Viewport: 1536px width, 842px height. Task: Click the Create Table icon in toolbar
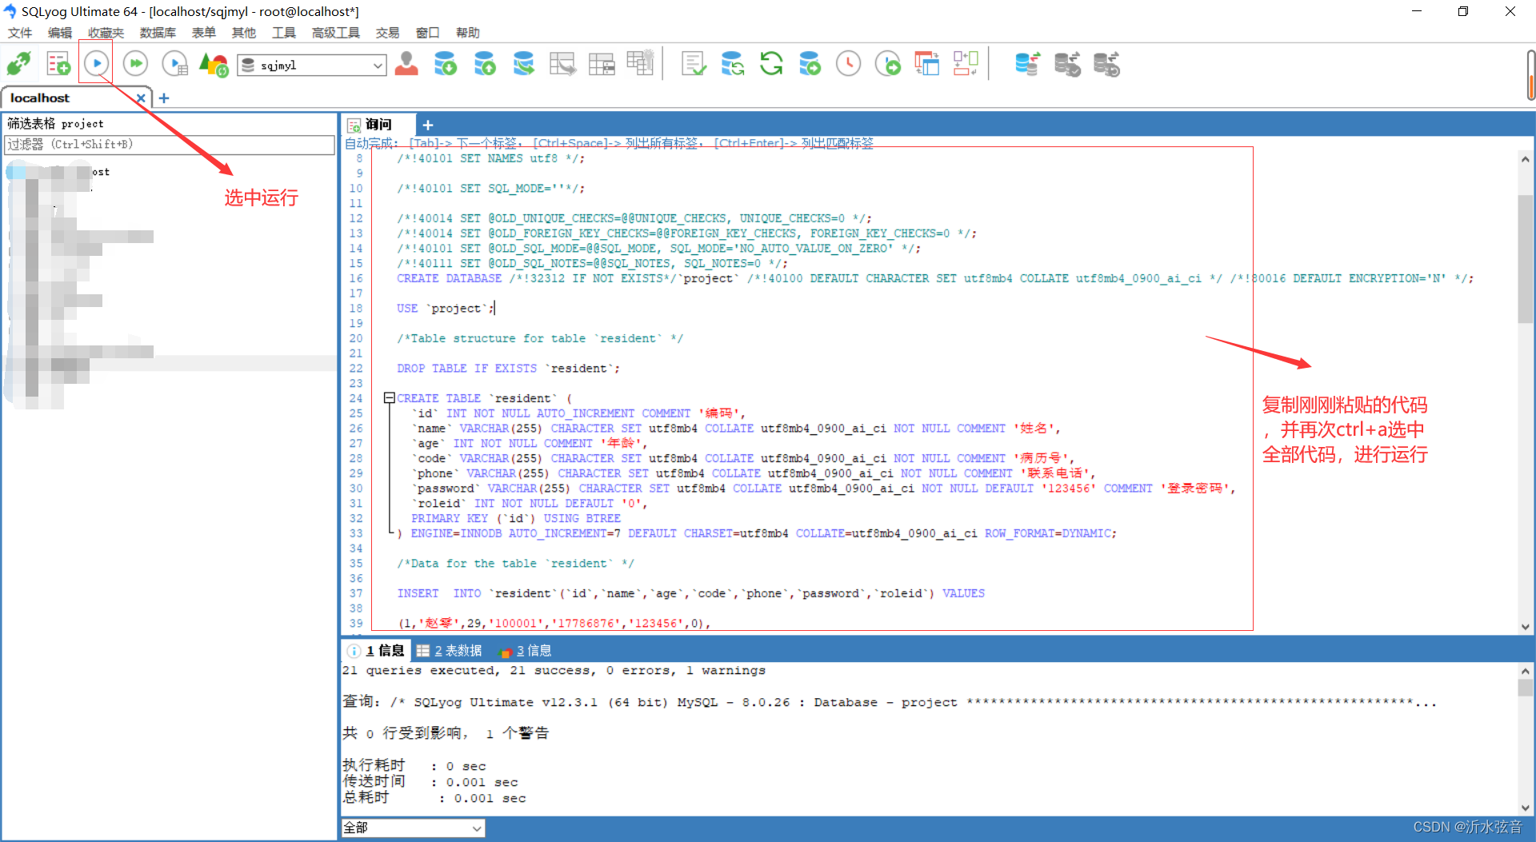pos(602,63)
